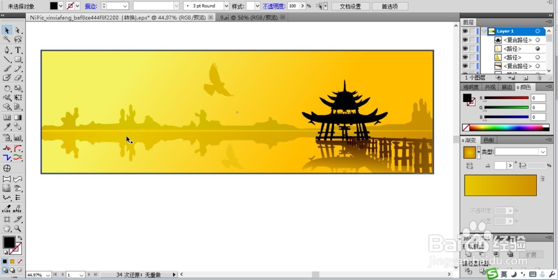The image size is (558, 280).
Task: Open 不透明度 link in control bar
Action: pos(274,6)
